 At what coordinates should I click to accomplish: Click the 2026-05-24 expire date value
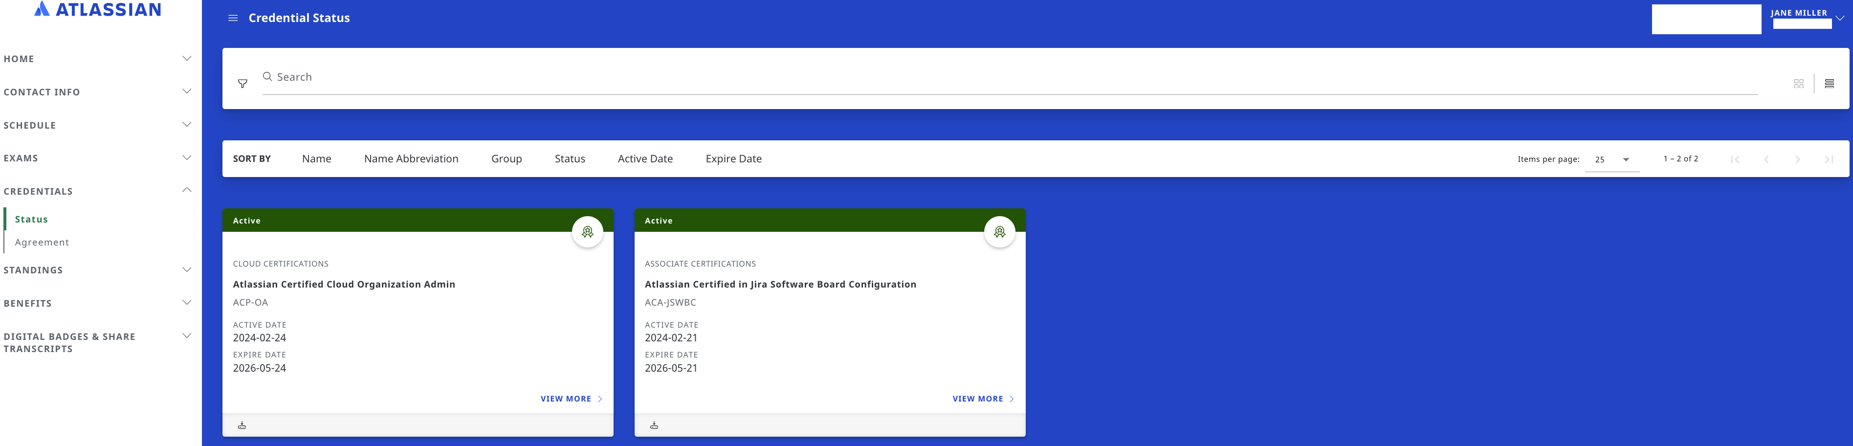259,368
